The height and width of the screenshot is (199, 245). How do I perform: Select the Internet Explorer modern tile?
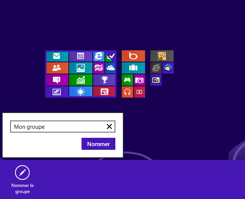[99, 56]
